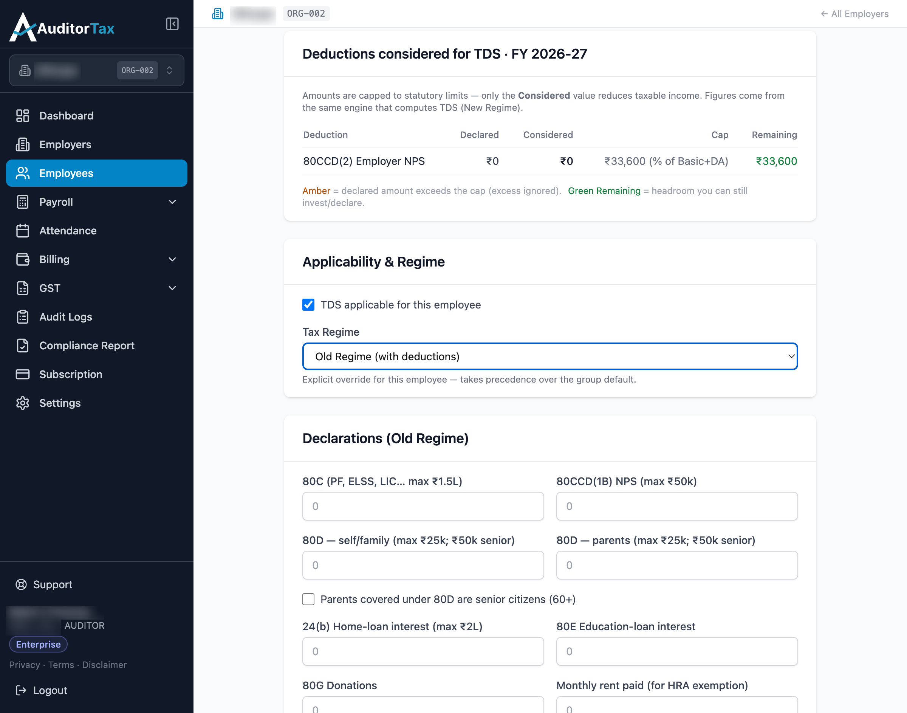The height and width of the screenshot is (713, 907).
Task: Click the Support lifebuoy icon
Action: (x=21, y=584)
